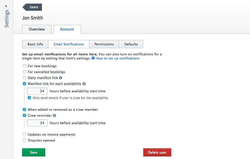Uncheck the Crew reminder checkbox

24,115
